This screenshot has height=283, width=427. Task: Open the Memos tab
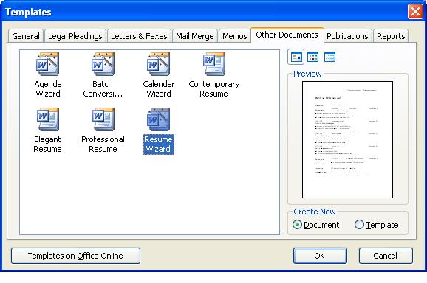point(235,36)
